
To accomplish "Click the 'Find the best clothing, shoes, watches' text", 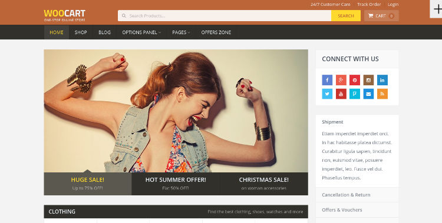I will coord(255,212).
